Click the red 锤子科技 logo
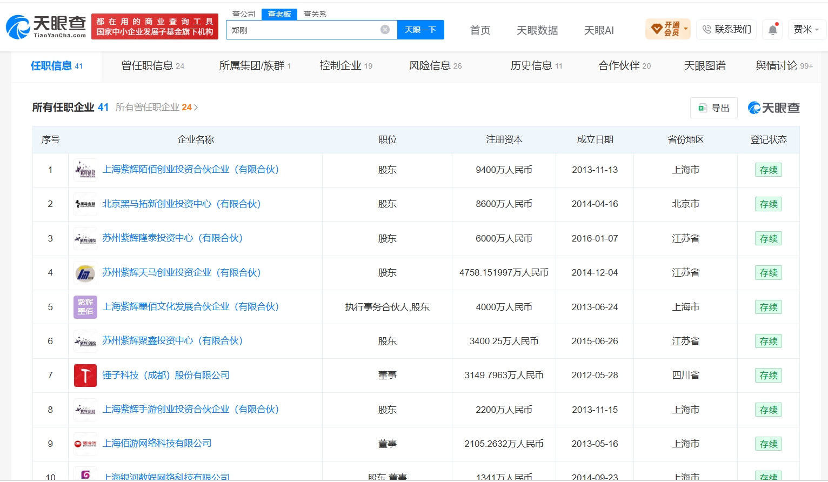This screenshot has width=828, height=482. pos(85,376)
